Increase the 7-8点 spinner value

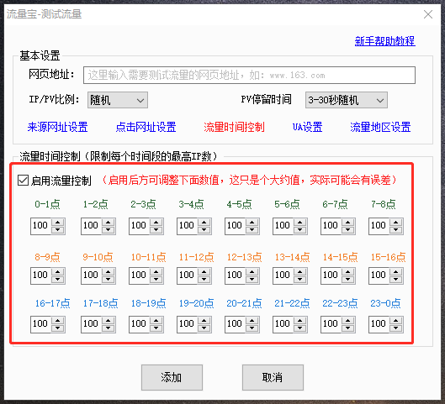pyautogui.click(x=396, y=223)
